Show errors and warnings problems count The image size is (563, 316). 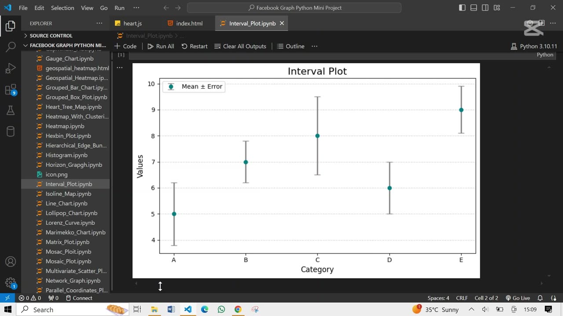tap(30, 298)
